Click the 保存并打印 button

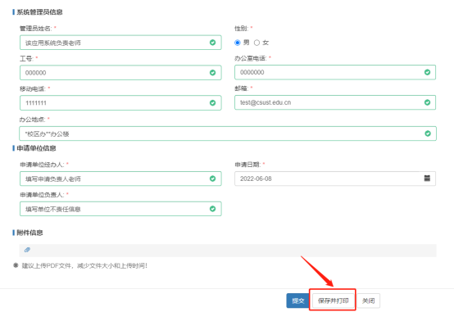coord(333,301)
